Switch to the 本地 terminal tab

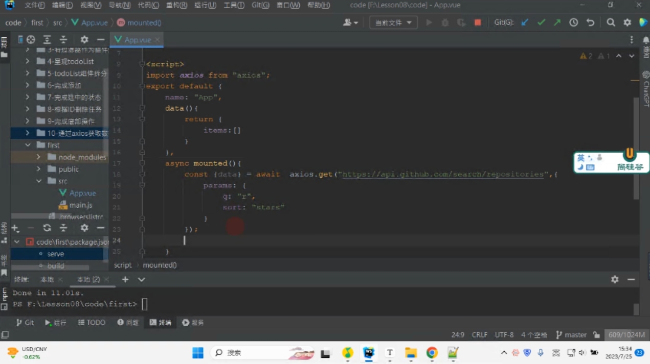pyautogui.click(x=47, y=279)
